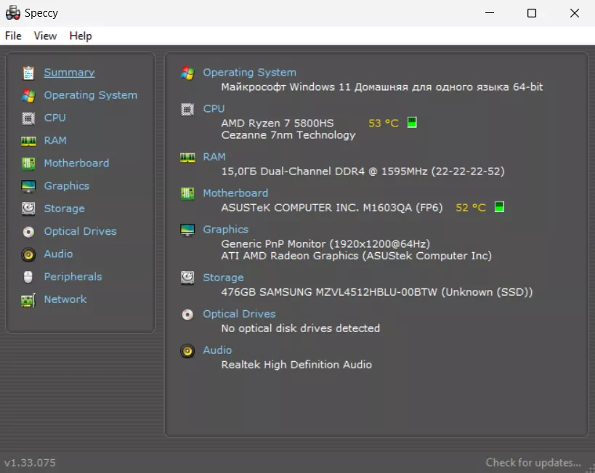This screenshot has height=473, width=595.
Task: Click the Audio heading in summary panel
Action: coord(217,350)
